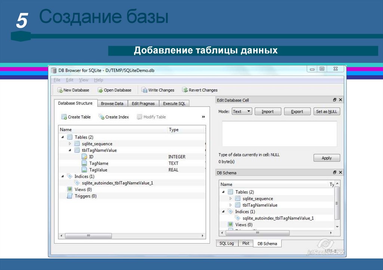
Task: Close the DB Schema panel
Action: 341,173
